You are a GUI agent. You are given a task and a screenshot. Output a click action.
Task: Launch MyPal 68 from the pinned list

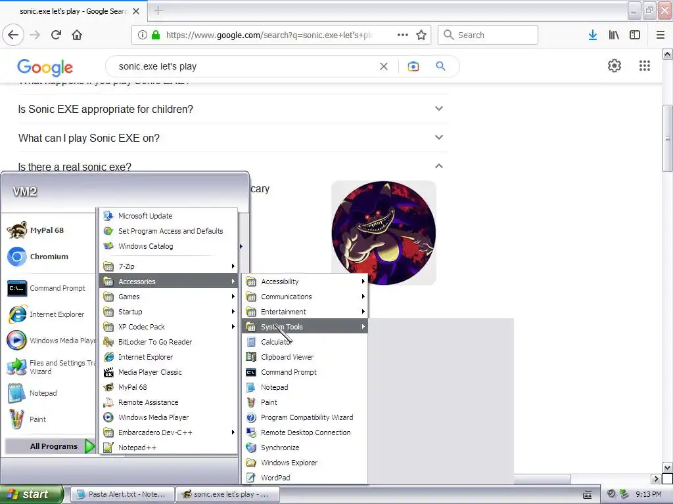click(x=47, y=230)
